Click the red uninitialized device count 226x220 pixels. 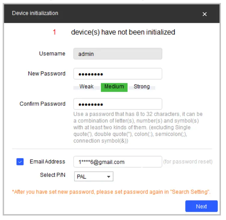[54, 32]
